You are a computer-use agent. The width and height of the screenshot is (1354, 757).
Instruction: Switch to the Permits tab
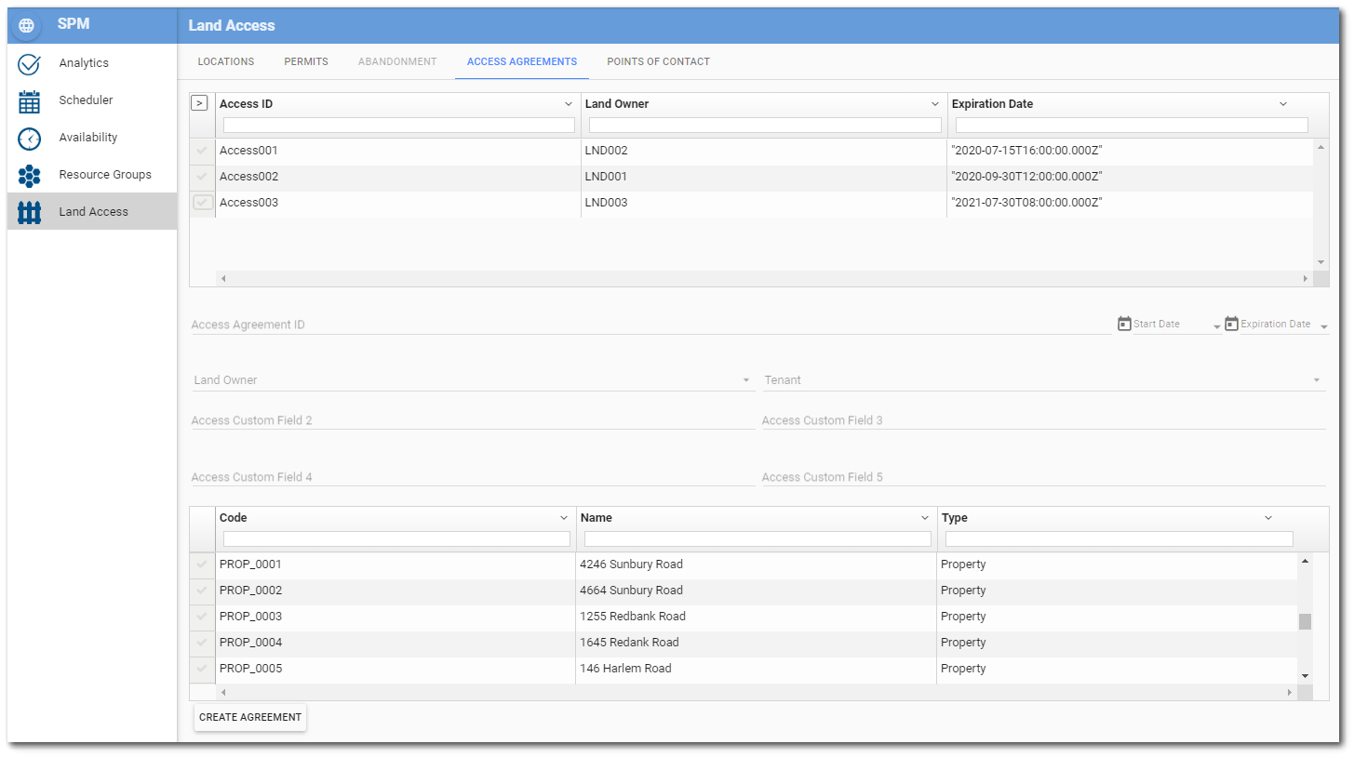click(306, 61)
